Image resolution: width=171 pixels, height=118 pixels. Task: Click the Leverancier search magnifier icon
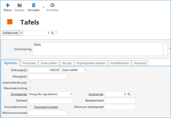point(129,94)
